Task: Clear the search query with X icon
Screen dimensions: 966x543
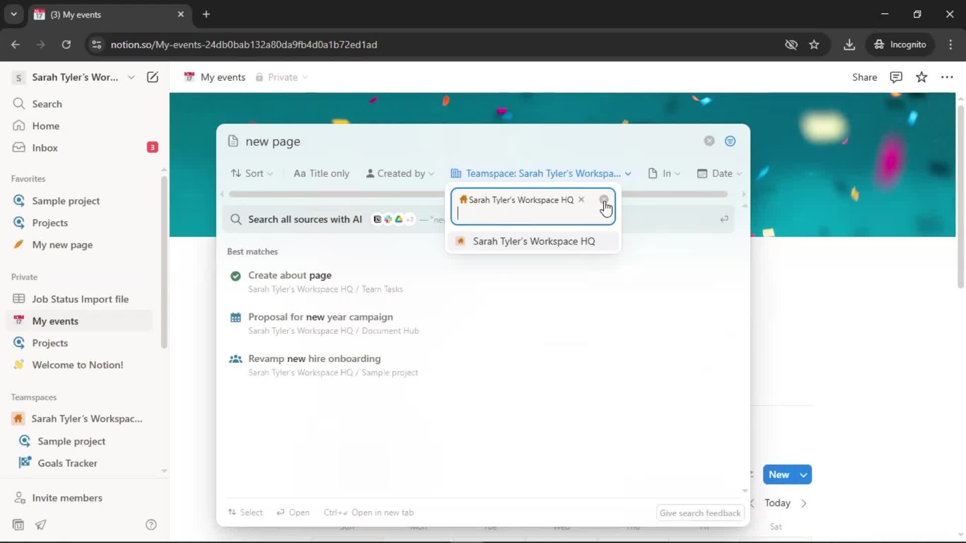Action: pyautogui.click(x=709, y=141)
